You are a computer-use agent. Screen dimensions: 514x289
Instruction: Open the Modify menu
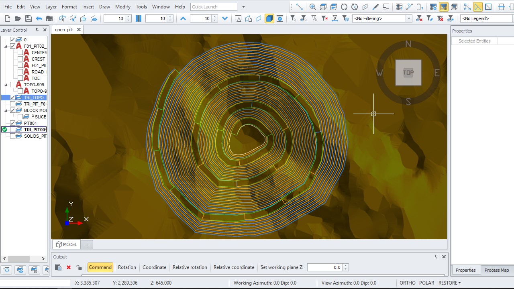[x=123, y=7]
